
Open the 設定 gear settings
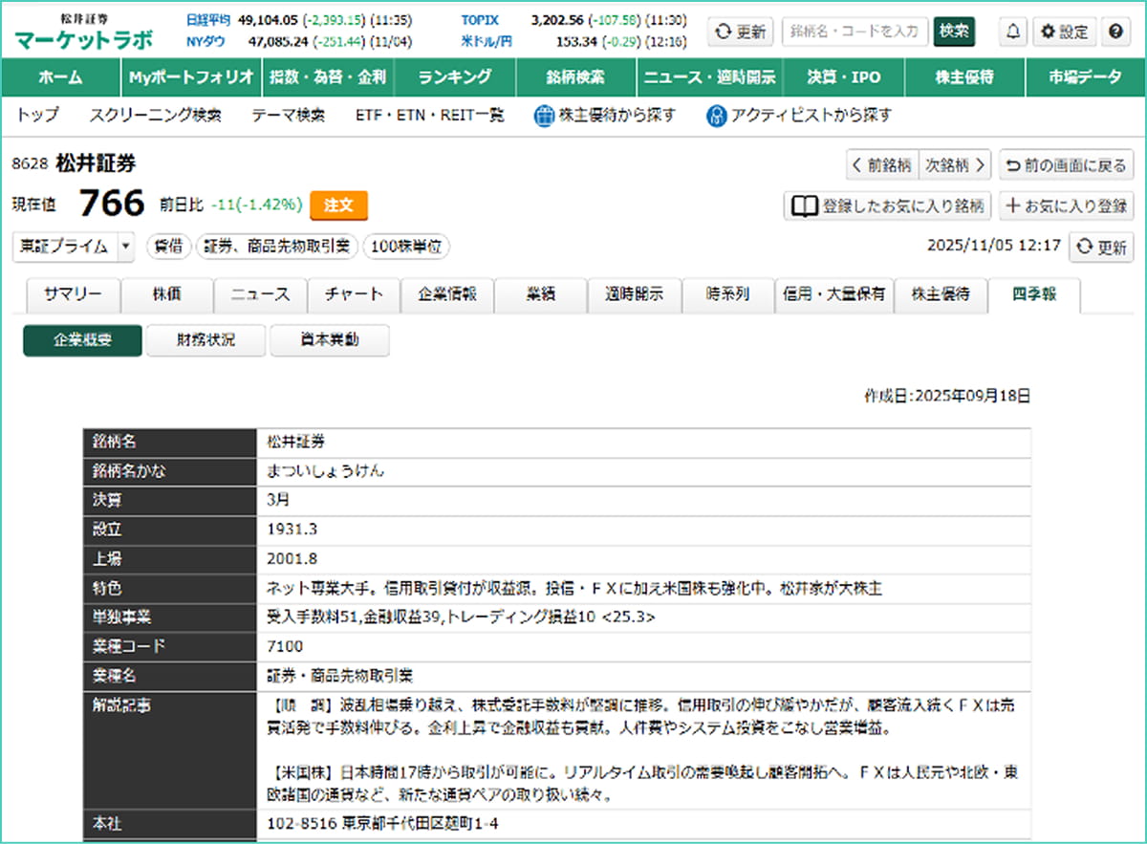click(1063, 32)
